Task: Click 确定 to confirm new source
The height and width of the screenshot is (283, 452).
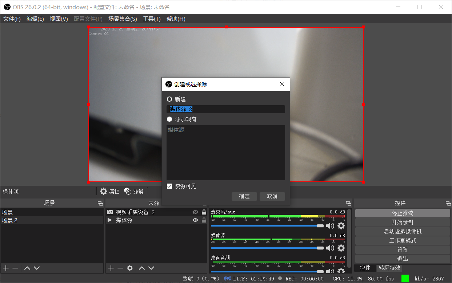Action: [x=244, y=197]
